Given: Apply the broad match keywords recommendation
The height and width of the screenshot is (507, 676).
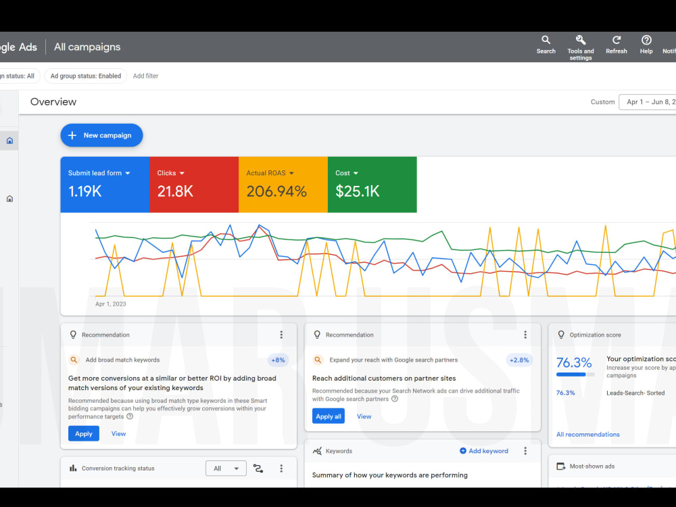Looking at the screenshot, I should 84,434.
